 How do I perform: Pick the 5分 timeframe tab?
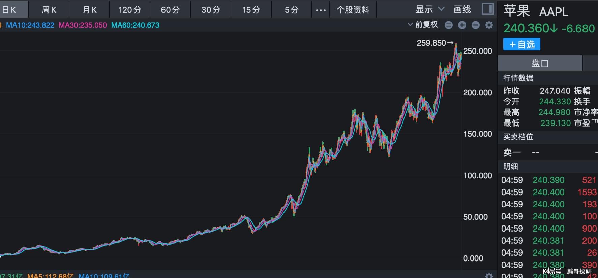click(292, 10)
